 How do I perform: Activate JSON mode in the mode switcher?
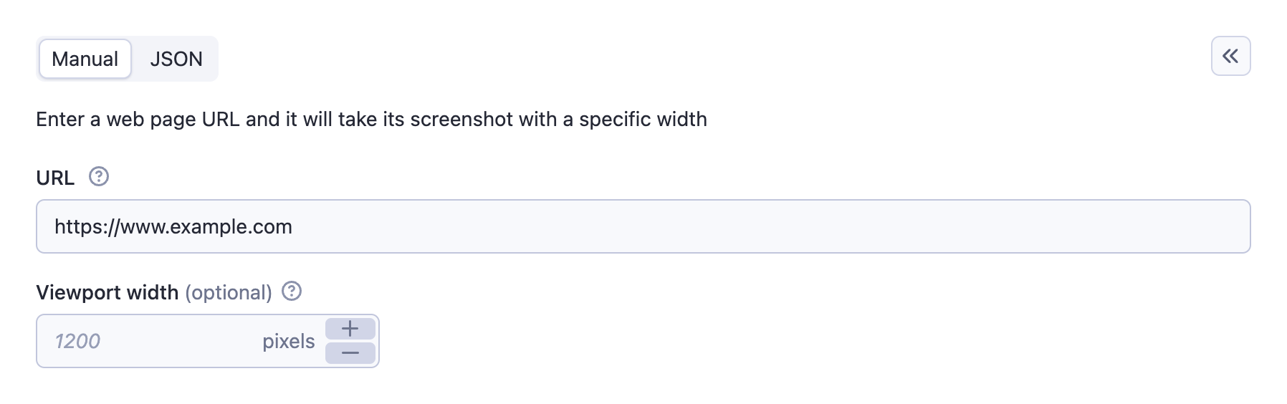click(x=176, y=59)
